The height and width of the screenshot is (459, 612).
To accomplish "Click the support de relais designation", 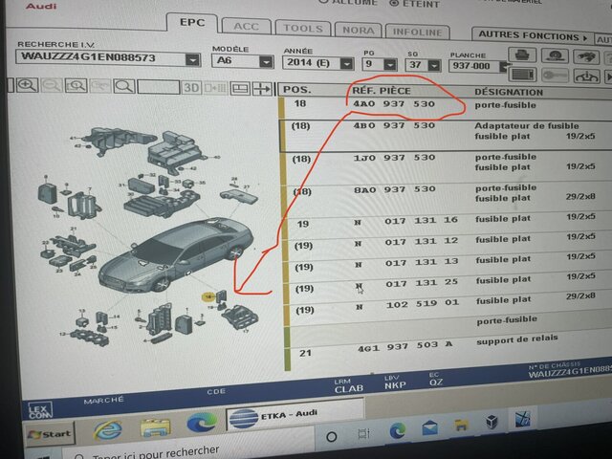I will click(x=516, y=339).
